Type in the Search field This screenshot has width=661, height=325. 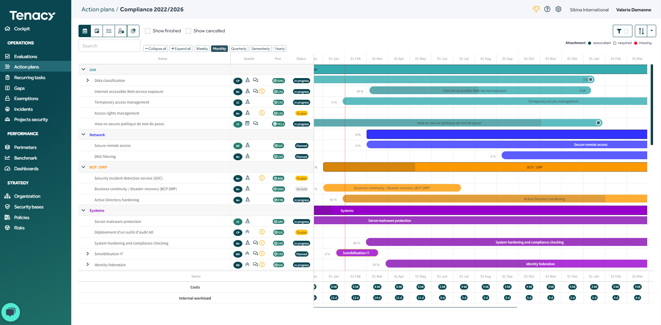109,45
